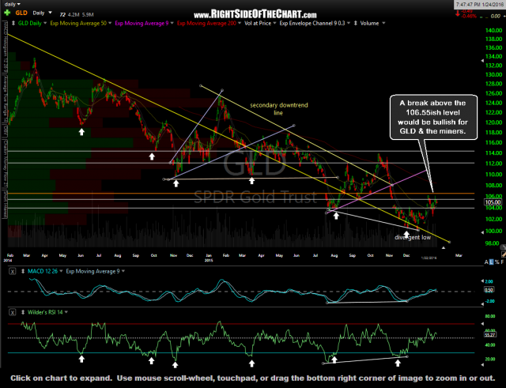
Task: Click the RSI 55.27 value label
Action: (x=490, y=335)
